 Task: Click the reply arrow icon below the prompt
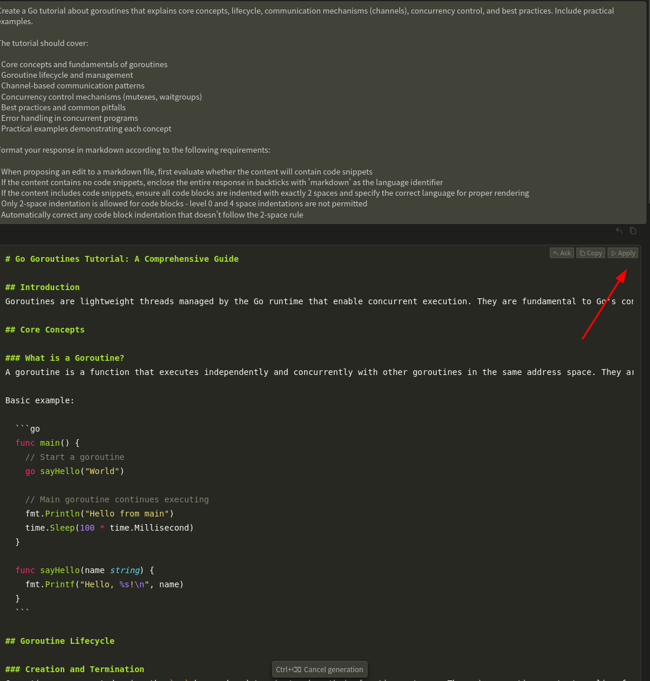click(x=619, y=231)
